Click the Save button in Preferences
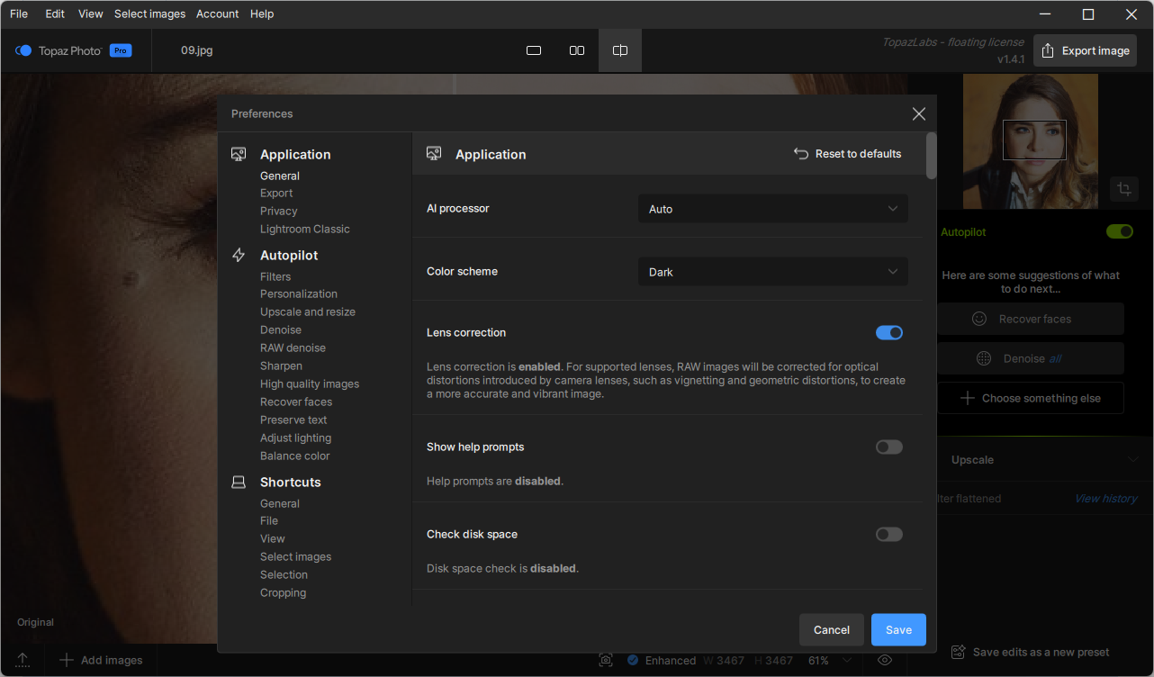The height and width of the screenshot is (677, 1154). (x=898, y=630)
